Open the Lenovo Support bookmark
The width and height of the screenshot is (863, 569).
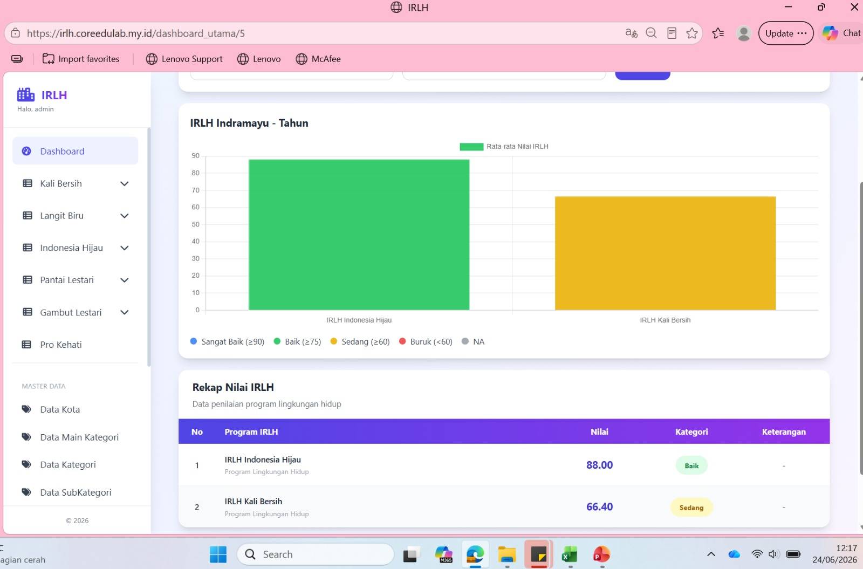coord(184,59)
